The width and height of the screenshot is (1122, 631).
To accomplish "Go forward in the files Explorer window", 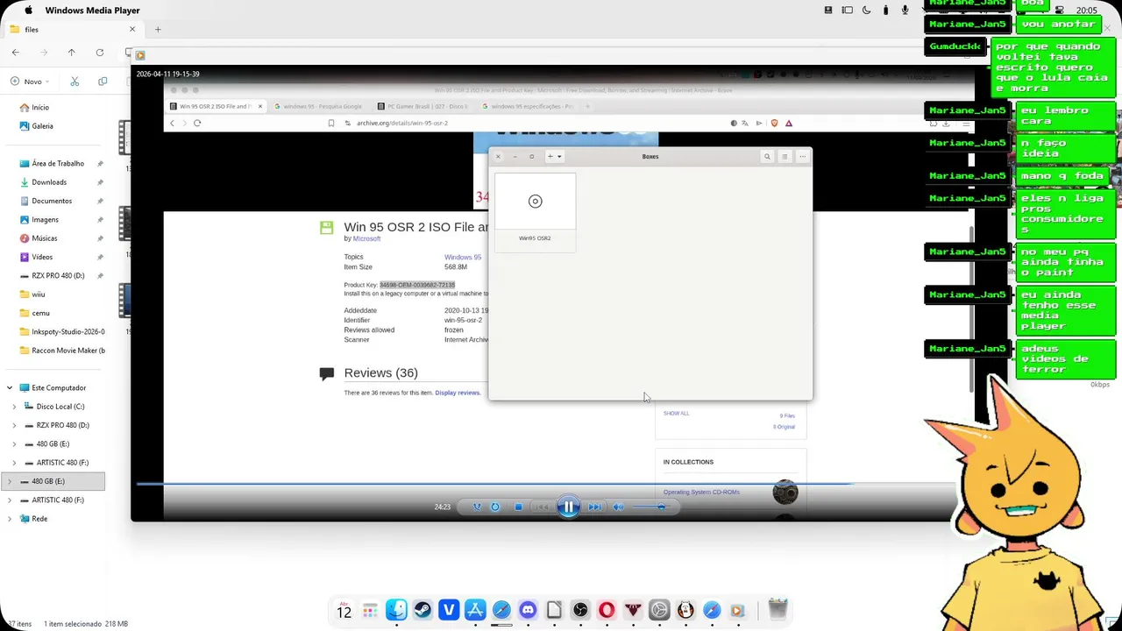I will pos(44,53).
